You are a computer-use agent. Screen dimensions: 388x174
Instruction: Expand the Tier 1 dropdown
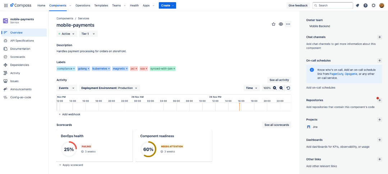(88, 34)
